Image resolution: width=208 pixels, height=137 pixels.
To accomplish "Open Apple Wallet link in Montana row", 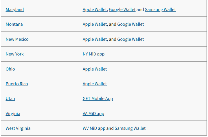I will click(x=95, y=24).
